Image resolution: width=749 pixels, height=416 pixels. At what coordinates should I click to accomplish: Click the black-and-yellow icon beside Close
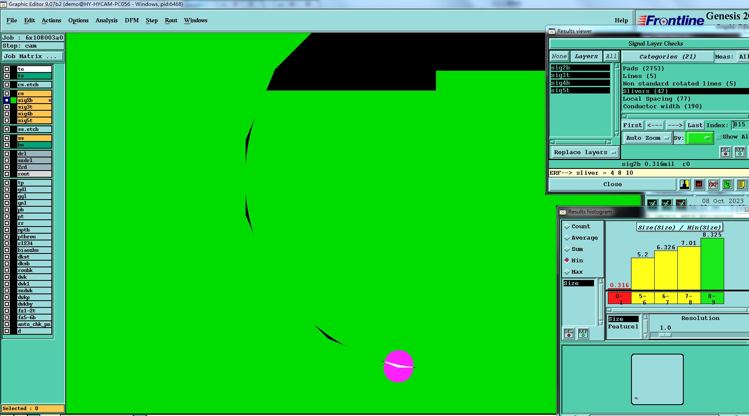pyautogui.click(x=685, y=184)
